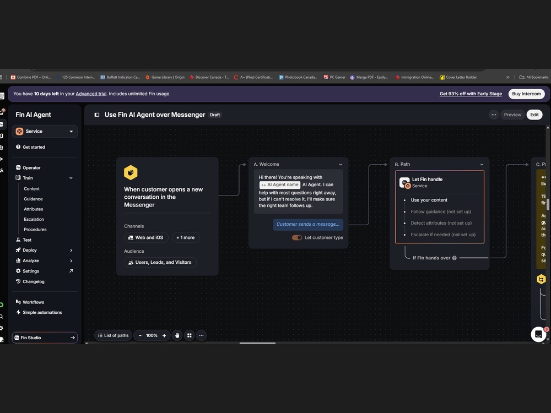Click the Edit button

coord(534,115)
